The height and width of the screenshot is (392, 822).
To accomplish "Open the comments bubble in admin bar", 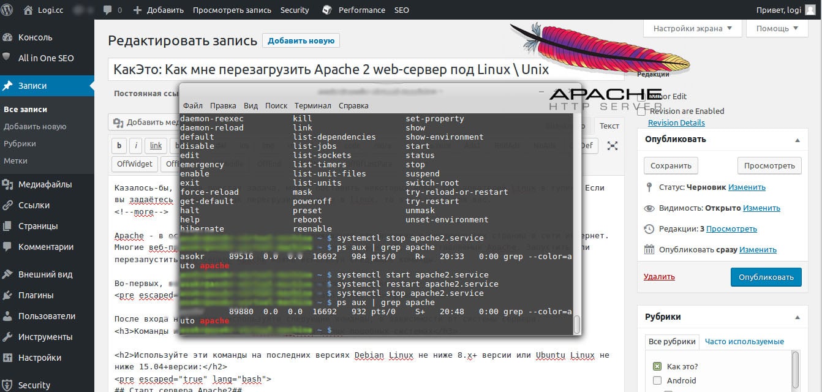I will (x=113, y=10).
